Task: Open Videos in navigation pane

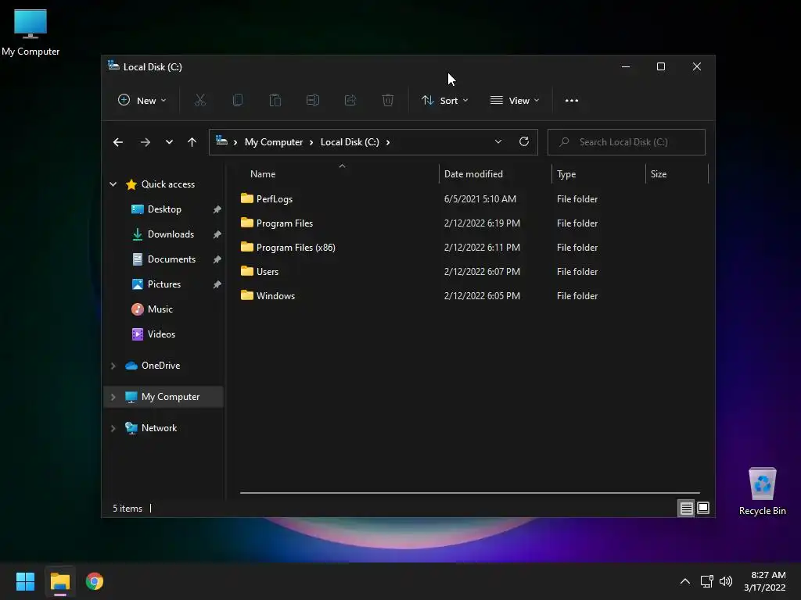Action: (161, 334)
